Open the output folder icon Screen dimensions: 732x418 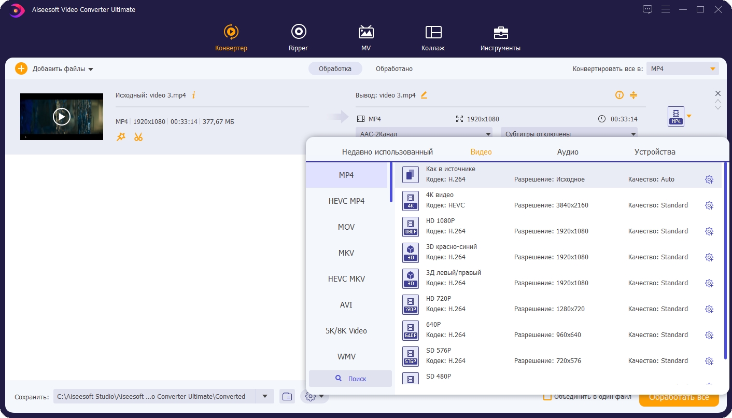click(287, 397)
